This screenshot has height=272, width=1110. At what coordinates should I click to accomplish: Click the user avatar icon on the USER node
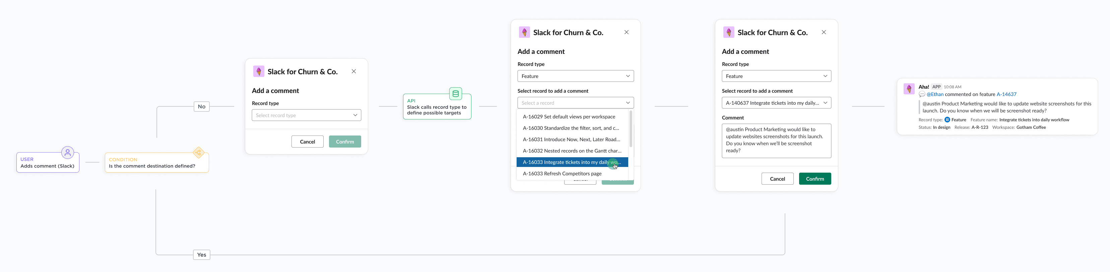pyautogui.click(x=68, y=152)
